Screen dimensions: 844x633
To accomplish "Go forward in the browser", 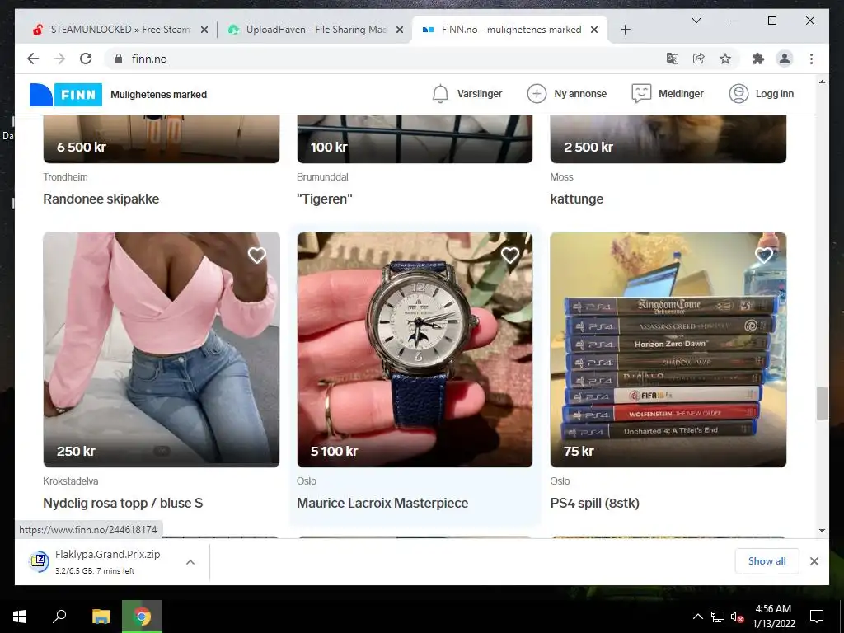I will 59,59.
